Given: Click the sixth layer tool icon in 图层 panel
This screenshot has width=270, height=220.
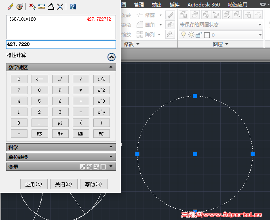Looking at the screenshot, I should tap(236, 15).
